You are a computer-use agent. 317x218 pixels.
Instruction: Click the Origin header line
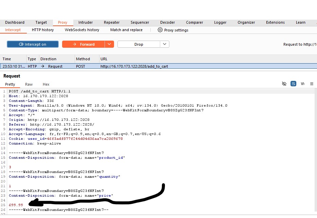point(49,119)
